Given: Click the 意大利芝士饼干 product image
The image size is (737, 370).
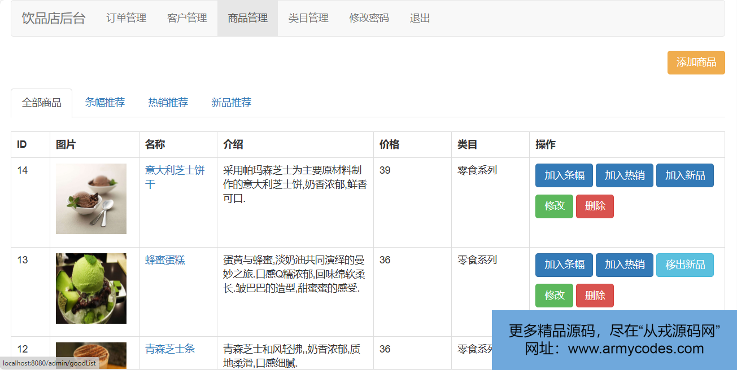Looking at the screenshot, I should [91, 199].
